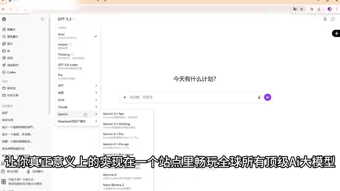
Task: Click the purple send button
Action: tap(268, 97)
